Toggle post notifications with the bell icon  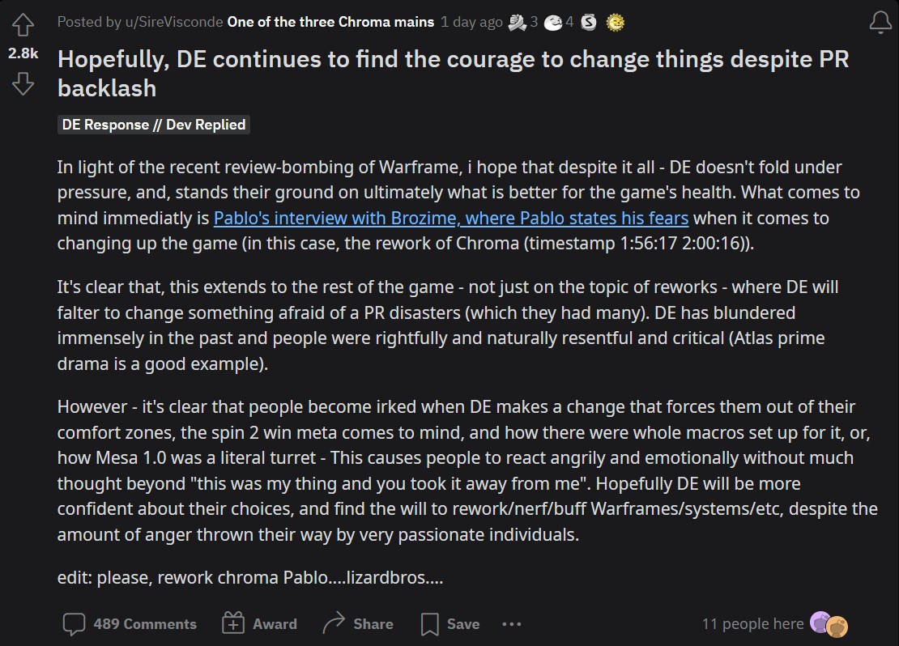pos(880,23)
